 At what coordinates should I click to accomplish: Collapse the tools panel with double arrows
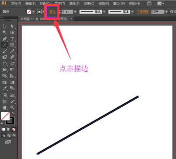[2, 18]
